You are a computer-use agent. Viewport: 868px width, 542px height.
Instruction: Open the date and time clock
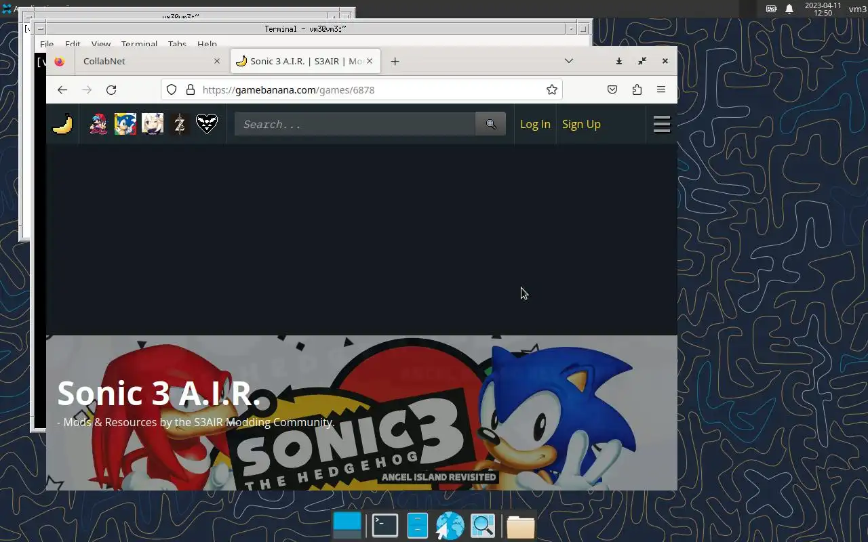coord(823,9)
